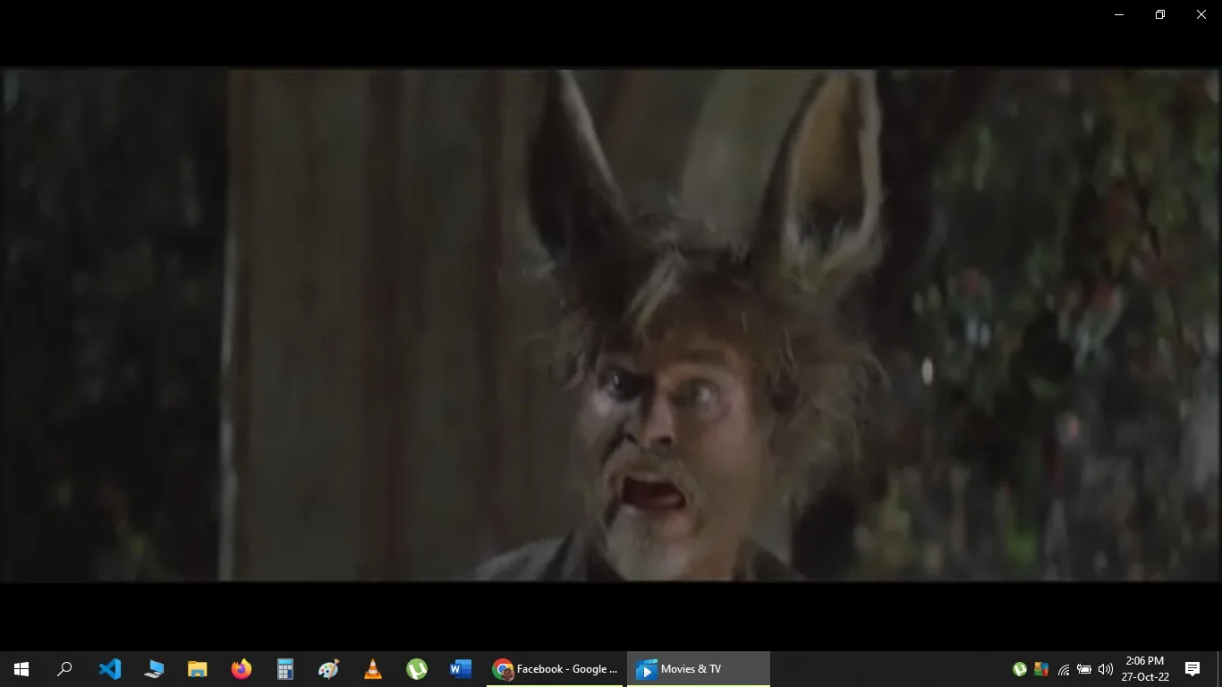Open the Action Center notifications icon

(x=1192, y=669)
